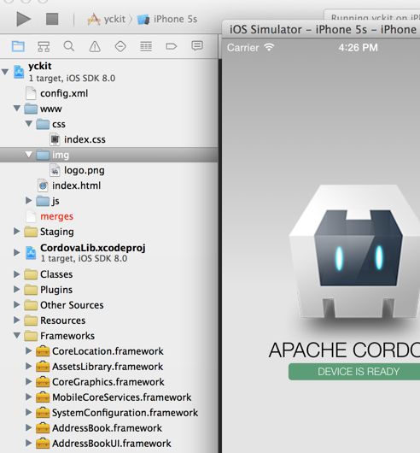The width and height of the screenshot is (420, 453).
Task: Collapse the css folder
Action: [28, 124]
